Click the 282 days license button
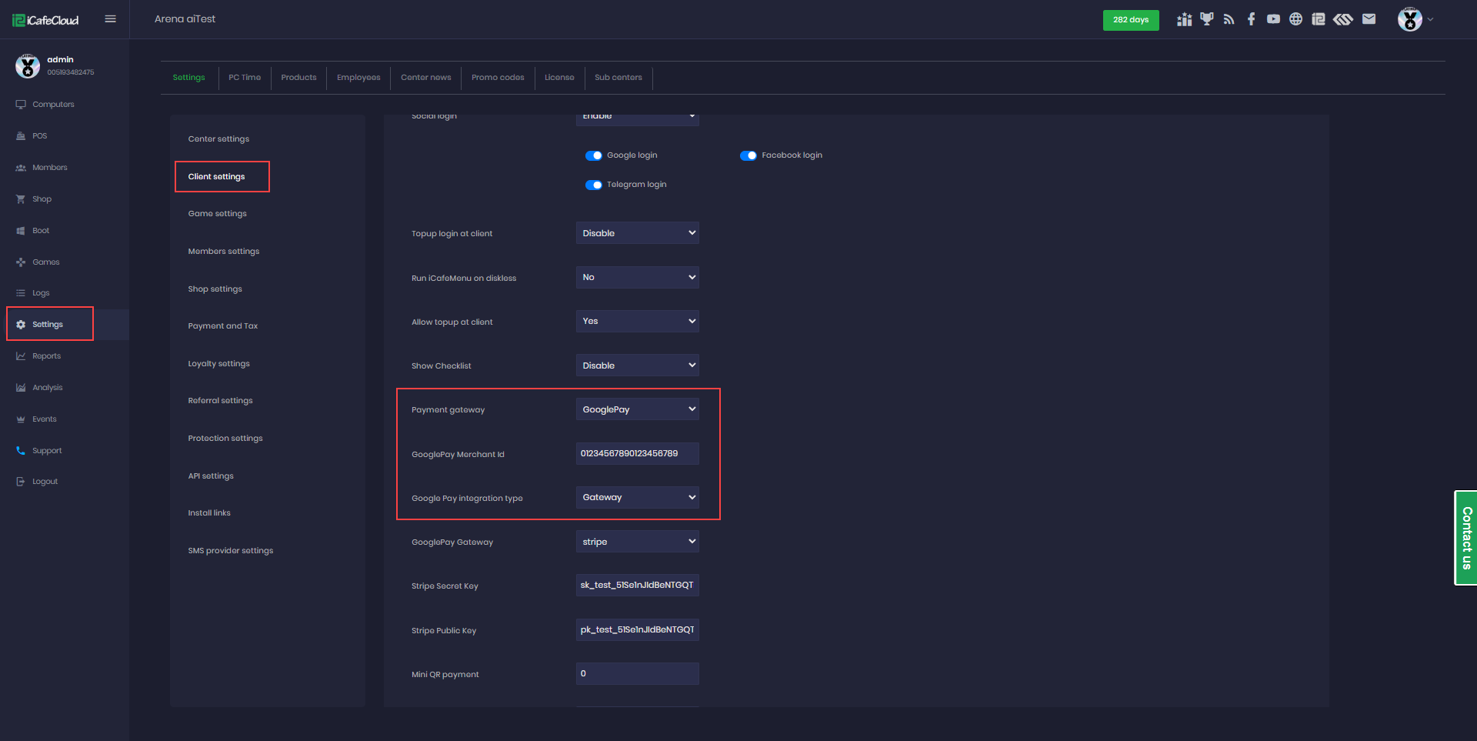The width and height of the screenshot is (1477, 741). (1130, 20)
